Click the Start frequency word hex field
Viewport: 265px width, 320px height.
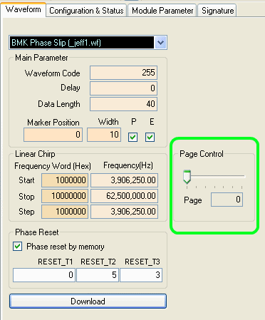click(x=65, y=180)
